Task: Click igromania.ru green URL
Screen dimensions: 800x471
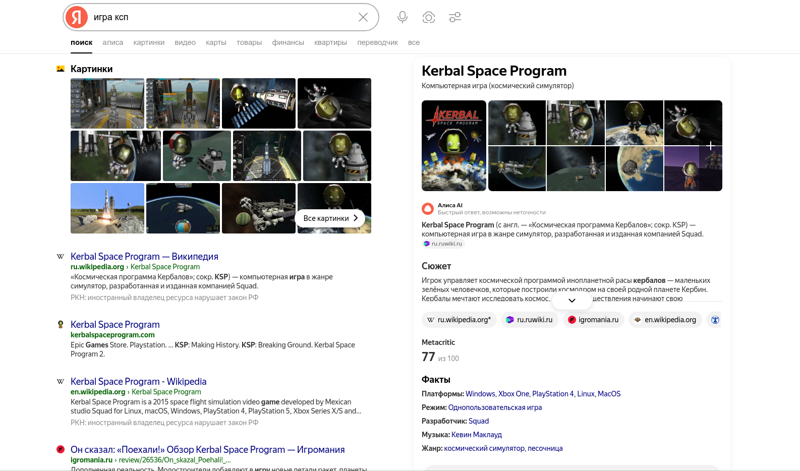Action: point(91,460)
